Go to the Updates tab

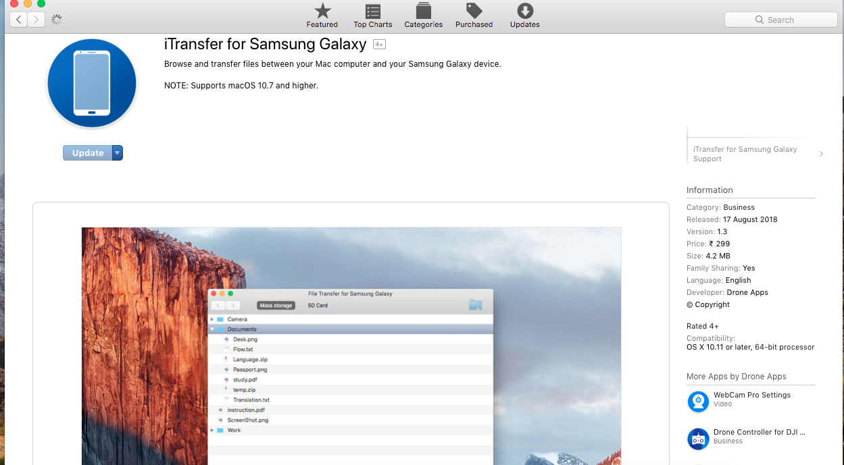[x=525, y=15]
